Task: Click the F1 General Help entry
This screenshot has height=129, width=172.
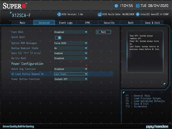Action: point(138,96)
